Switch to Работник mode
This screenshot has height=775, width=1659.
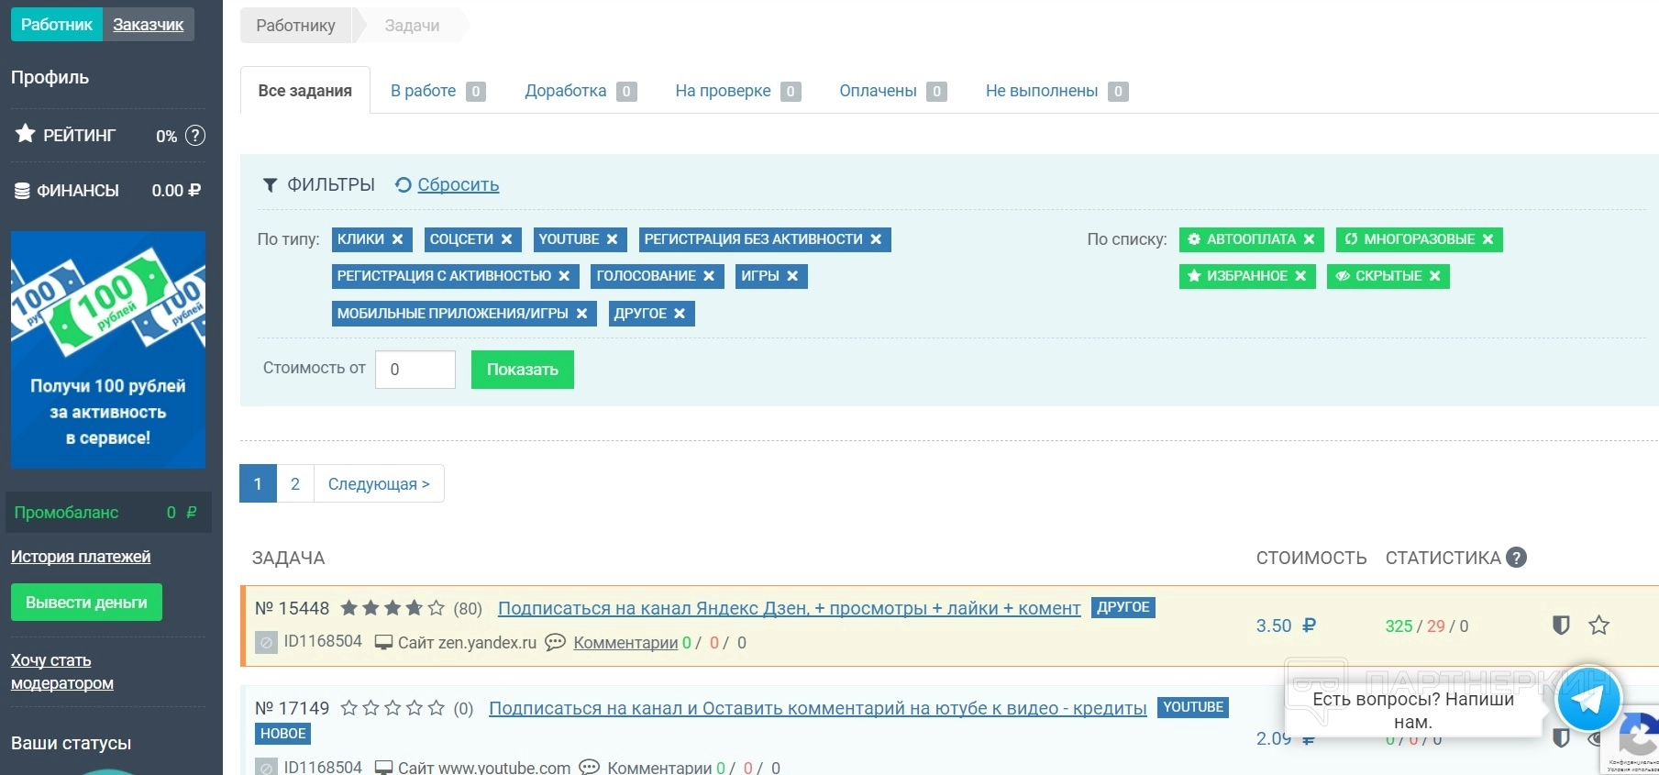coord(57,25)
